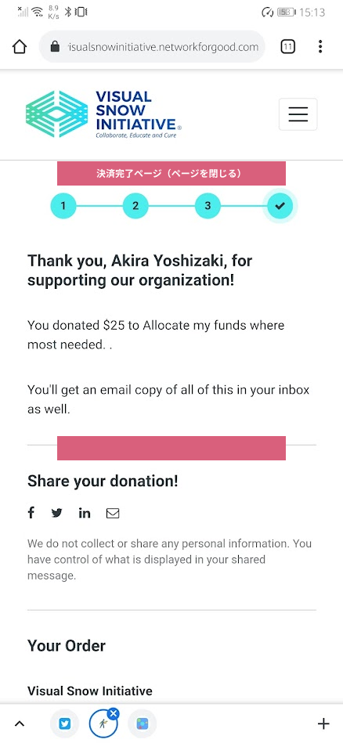Click the blank pink banner above Share section
The width and height of the screenshot is (343, 743).
click(171, 449)
